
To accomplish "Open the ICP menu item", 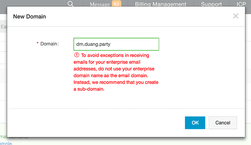I will coord(241,4).
